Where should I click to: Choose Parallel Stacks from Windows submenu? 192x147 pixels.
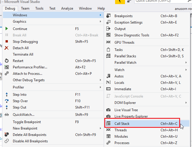pyautogui.click(x=147, y=56)
